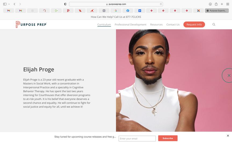The image size is (232, 145).
Task: Switch to the red curved arc tab
Action: [x=44, y=11]
